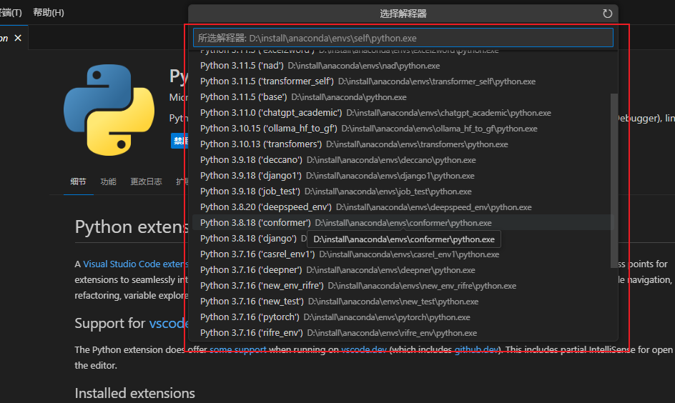Open the github.dev link

pyautogui.click(x=476, y=349)
